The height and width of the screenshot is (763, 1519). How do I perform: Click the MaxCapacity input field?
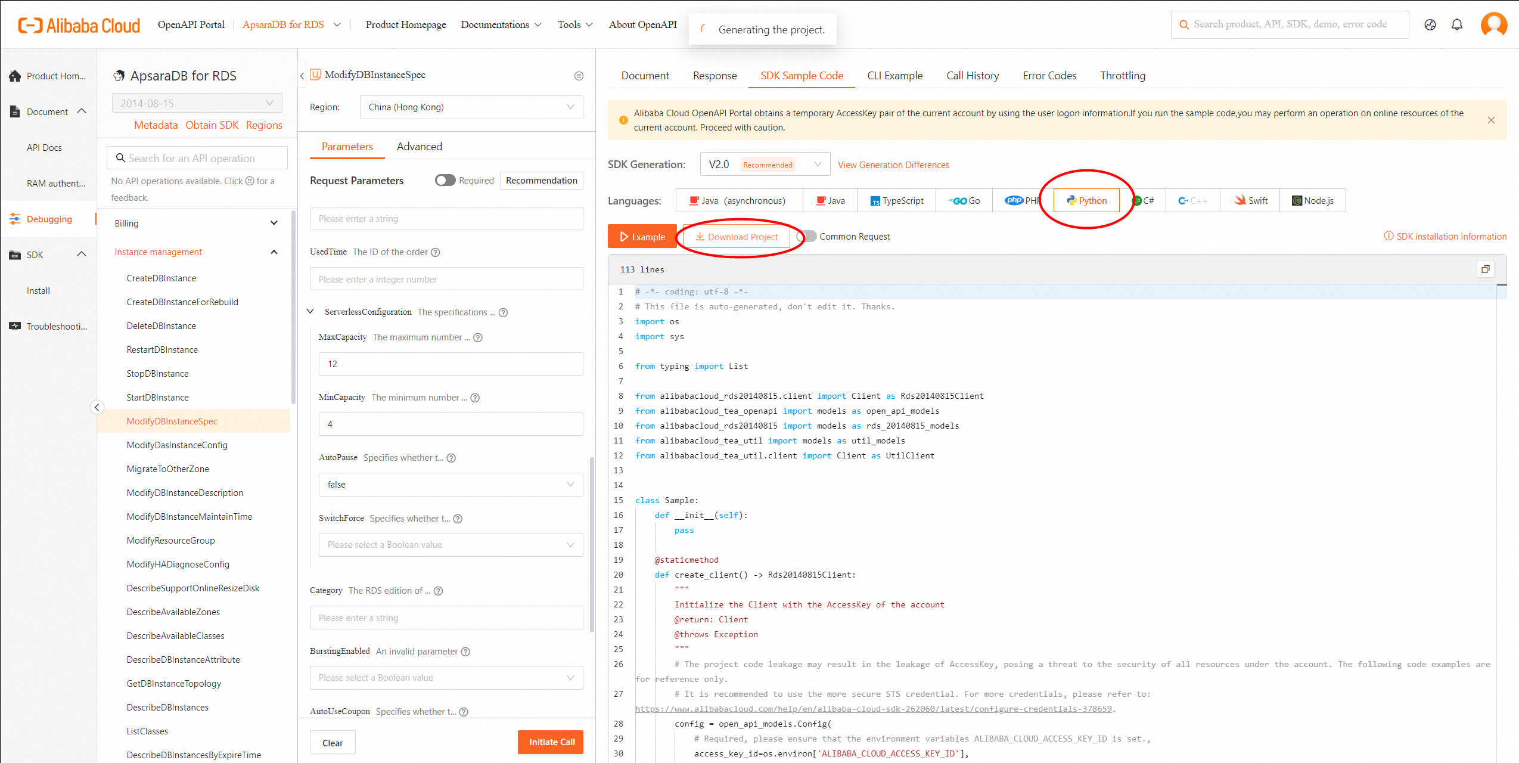click(451, 364)
